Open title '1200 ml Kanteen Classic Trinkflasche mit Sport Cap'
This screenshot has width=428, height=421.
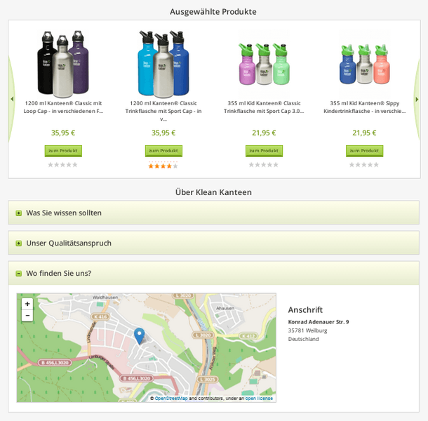[x=163, y=111]
